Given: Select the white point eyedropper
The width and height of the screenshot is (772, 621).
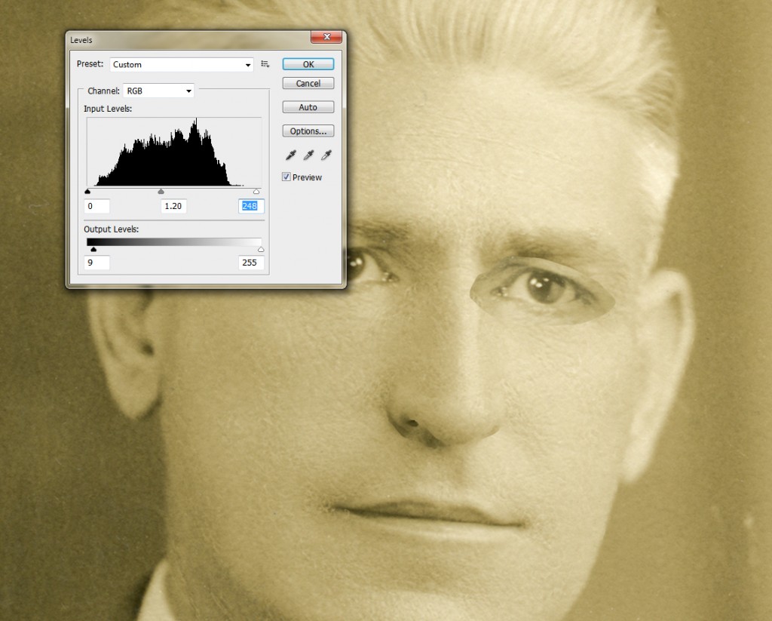Looking at the screenshot, I should coord(326,155).
